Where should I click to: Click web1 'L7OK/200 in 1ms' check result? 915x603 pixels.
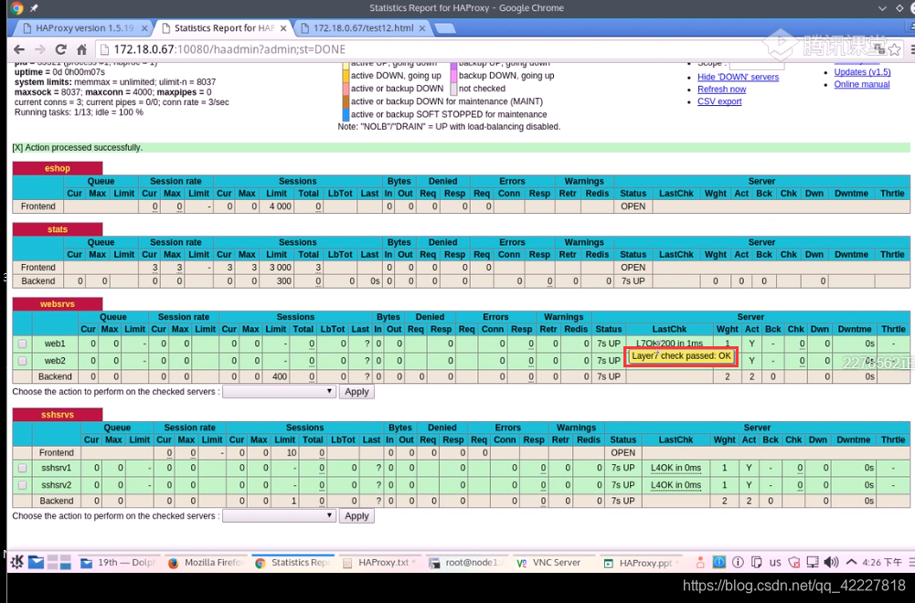(x=669, y=344)
